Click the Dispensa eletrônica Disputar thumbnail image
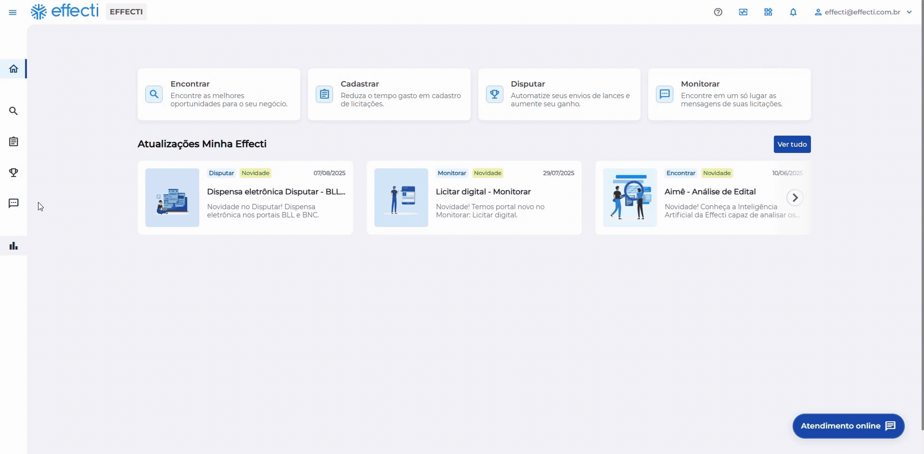 click(172, 198)
